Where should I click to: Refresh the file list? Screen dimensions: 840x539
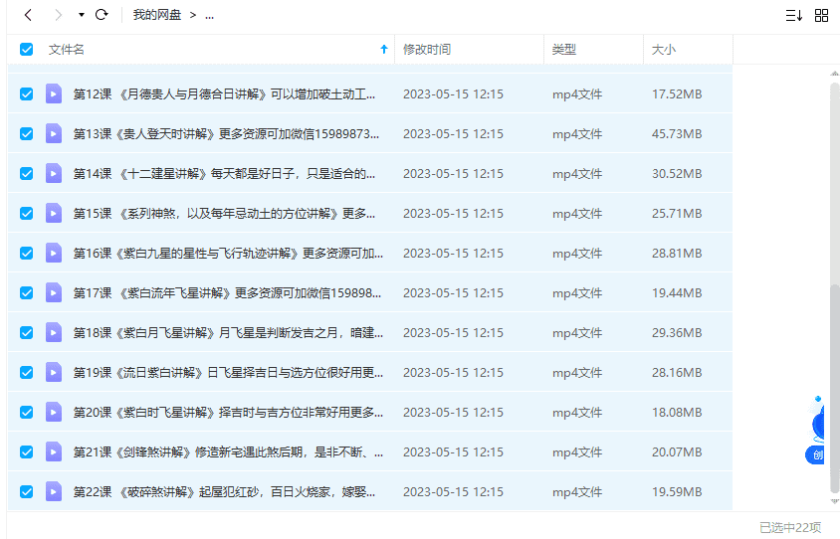click(102, 15)
